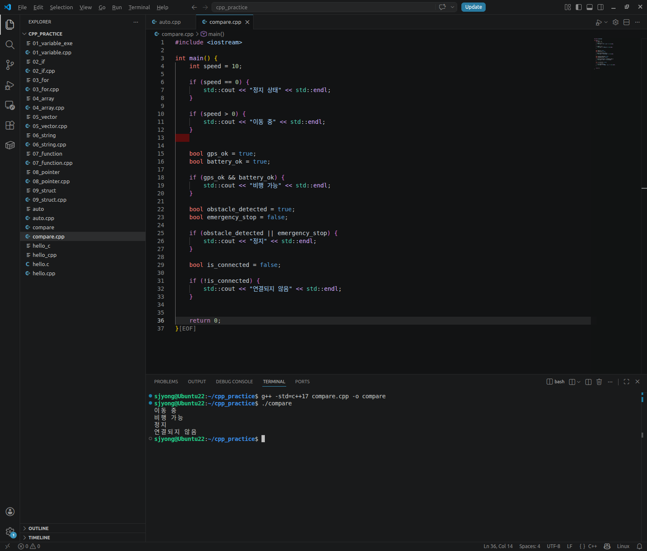Kill terminal with trash icon
Viewport: 647px width, 551px height.
pyautogui.click(x=599, y=382)
